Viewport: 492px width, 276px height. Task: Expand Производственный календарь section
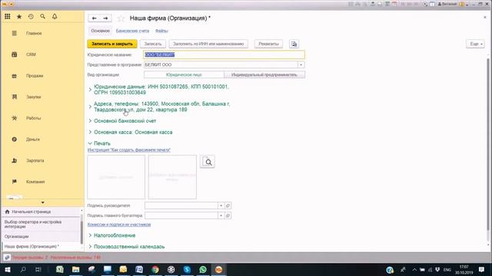(x=129, y=247)
